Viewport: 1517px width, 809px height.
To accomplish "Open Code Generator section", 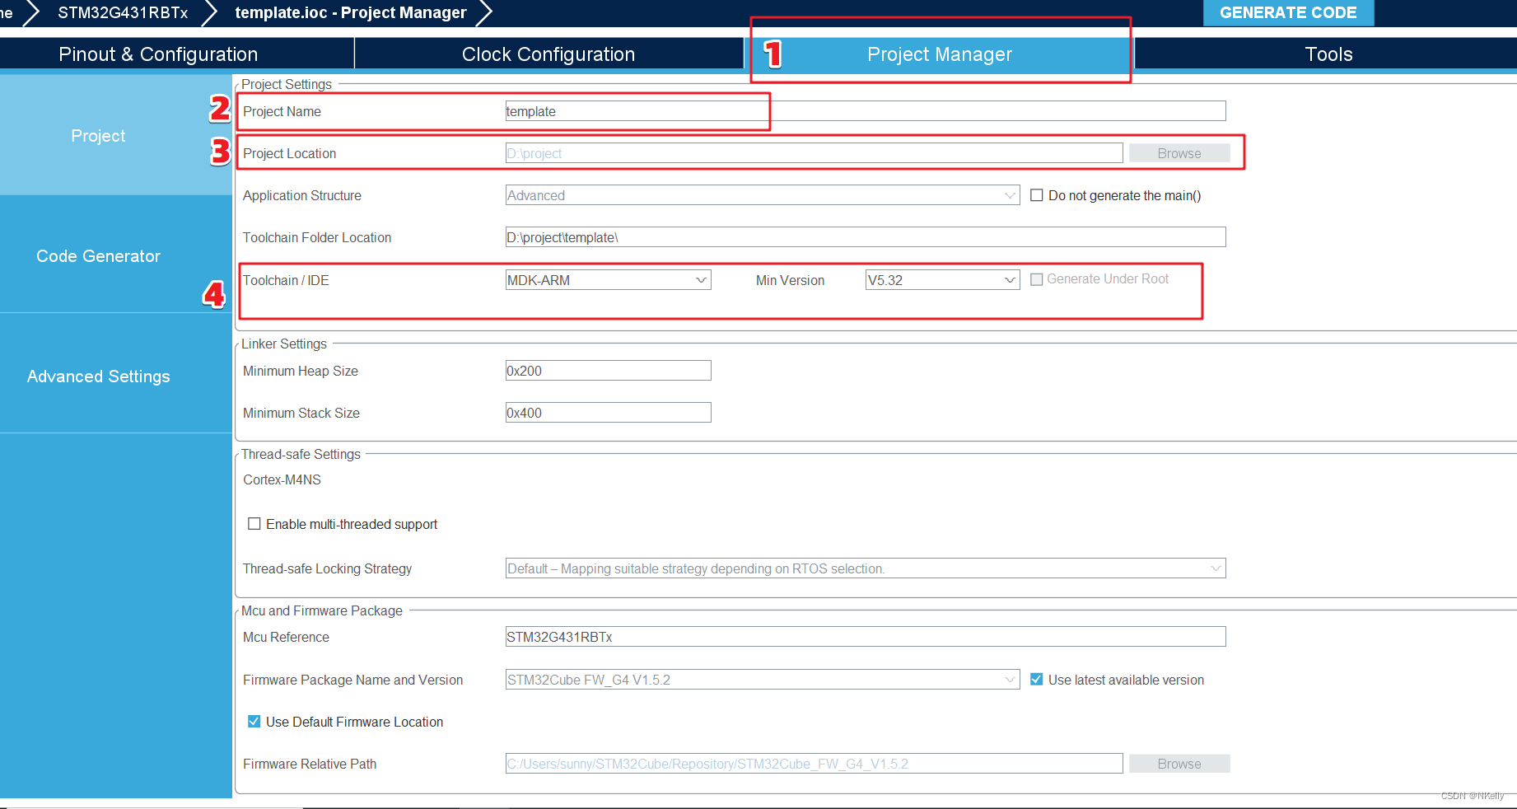I will coord(99,256).
